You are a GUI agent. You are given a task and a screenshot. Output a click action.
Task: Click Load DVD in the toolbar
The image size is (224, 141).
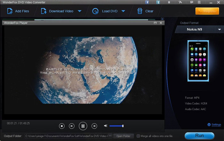pyautogui.click(x=105, y=11)
